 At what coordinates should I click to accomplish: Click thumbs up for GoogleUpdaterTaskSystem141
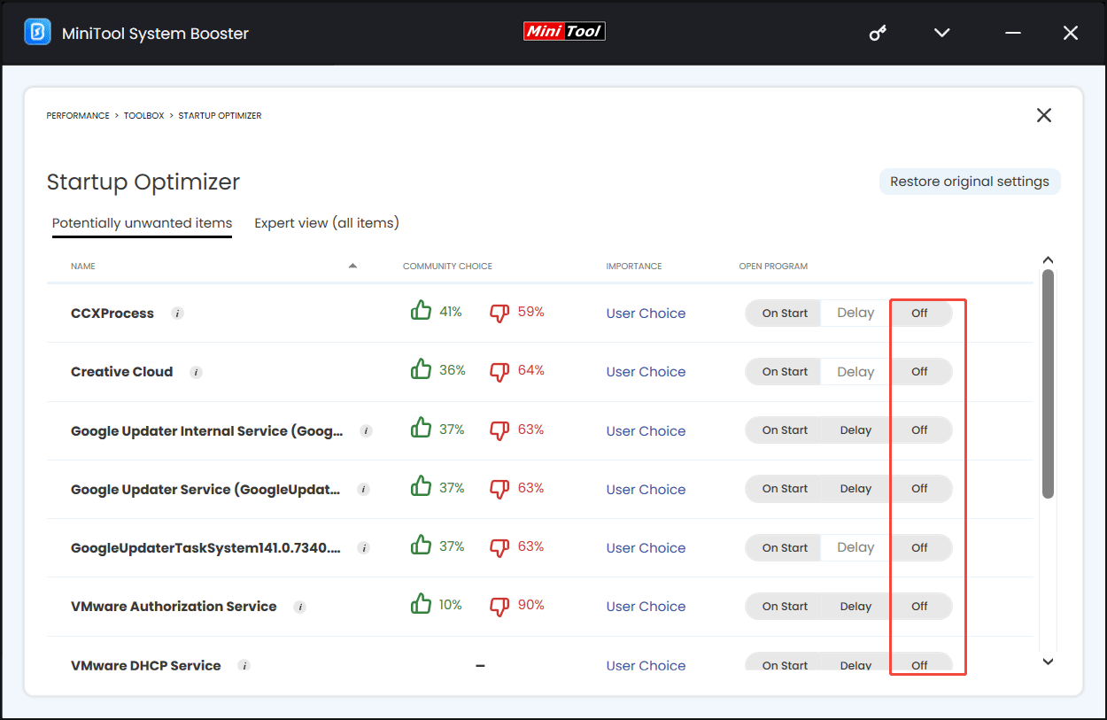[421, 546]
